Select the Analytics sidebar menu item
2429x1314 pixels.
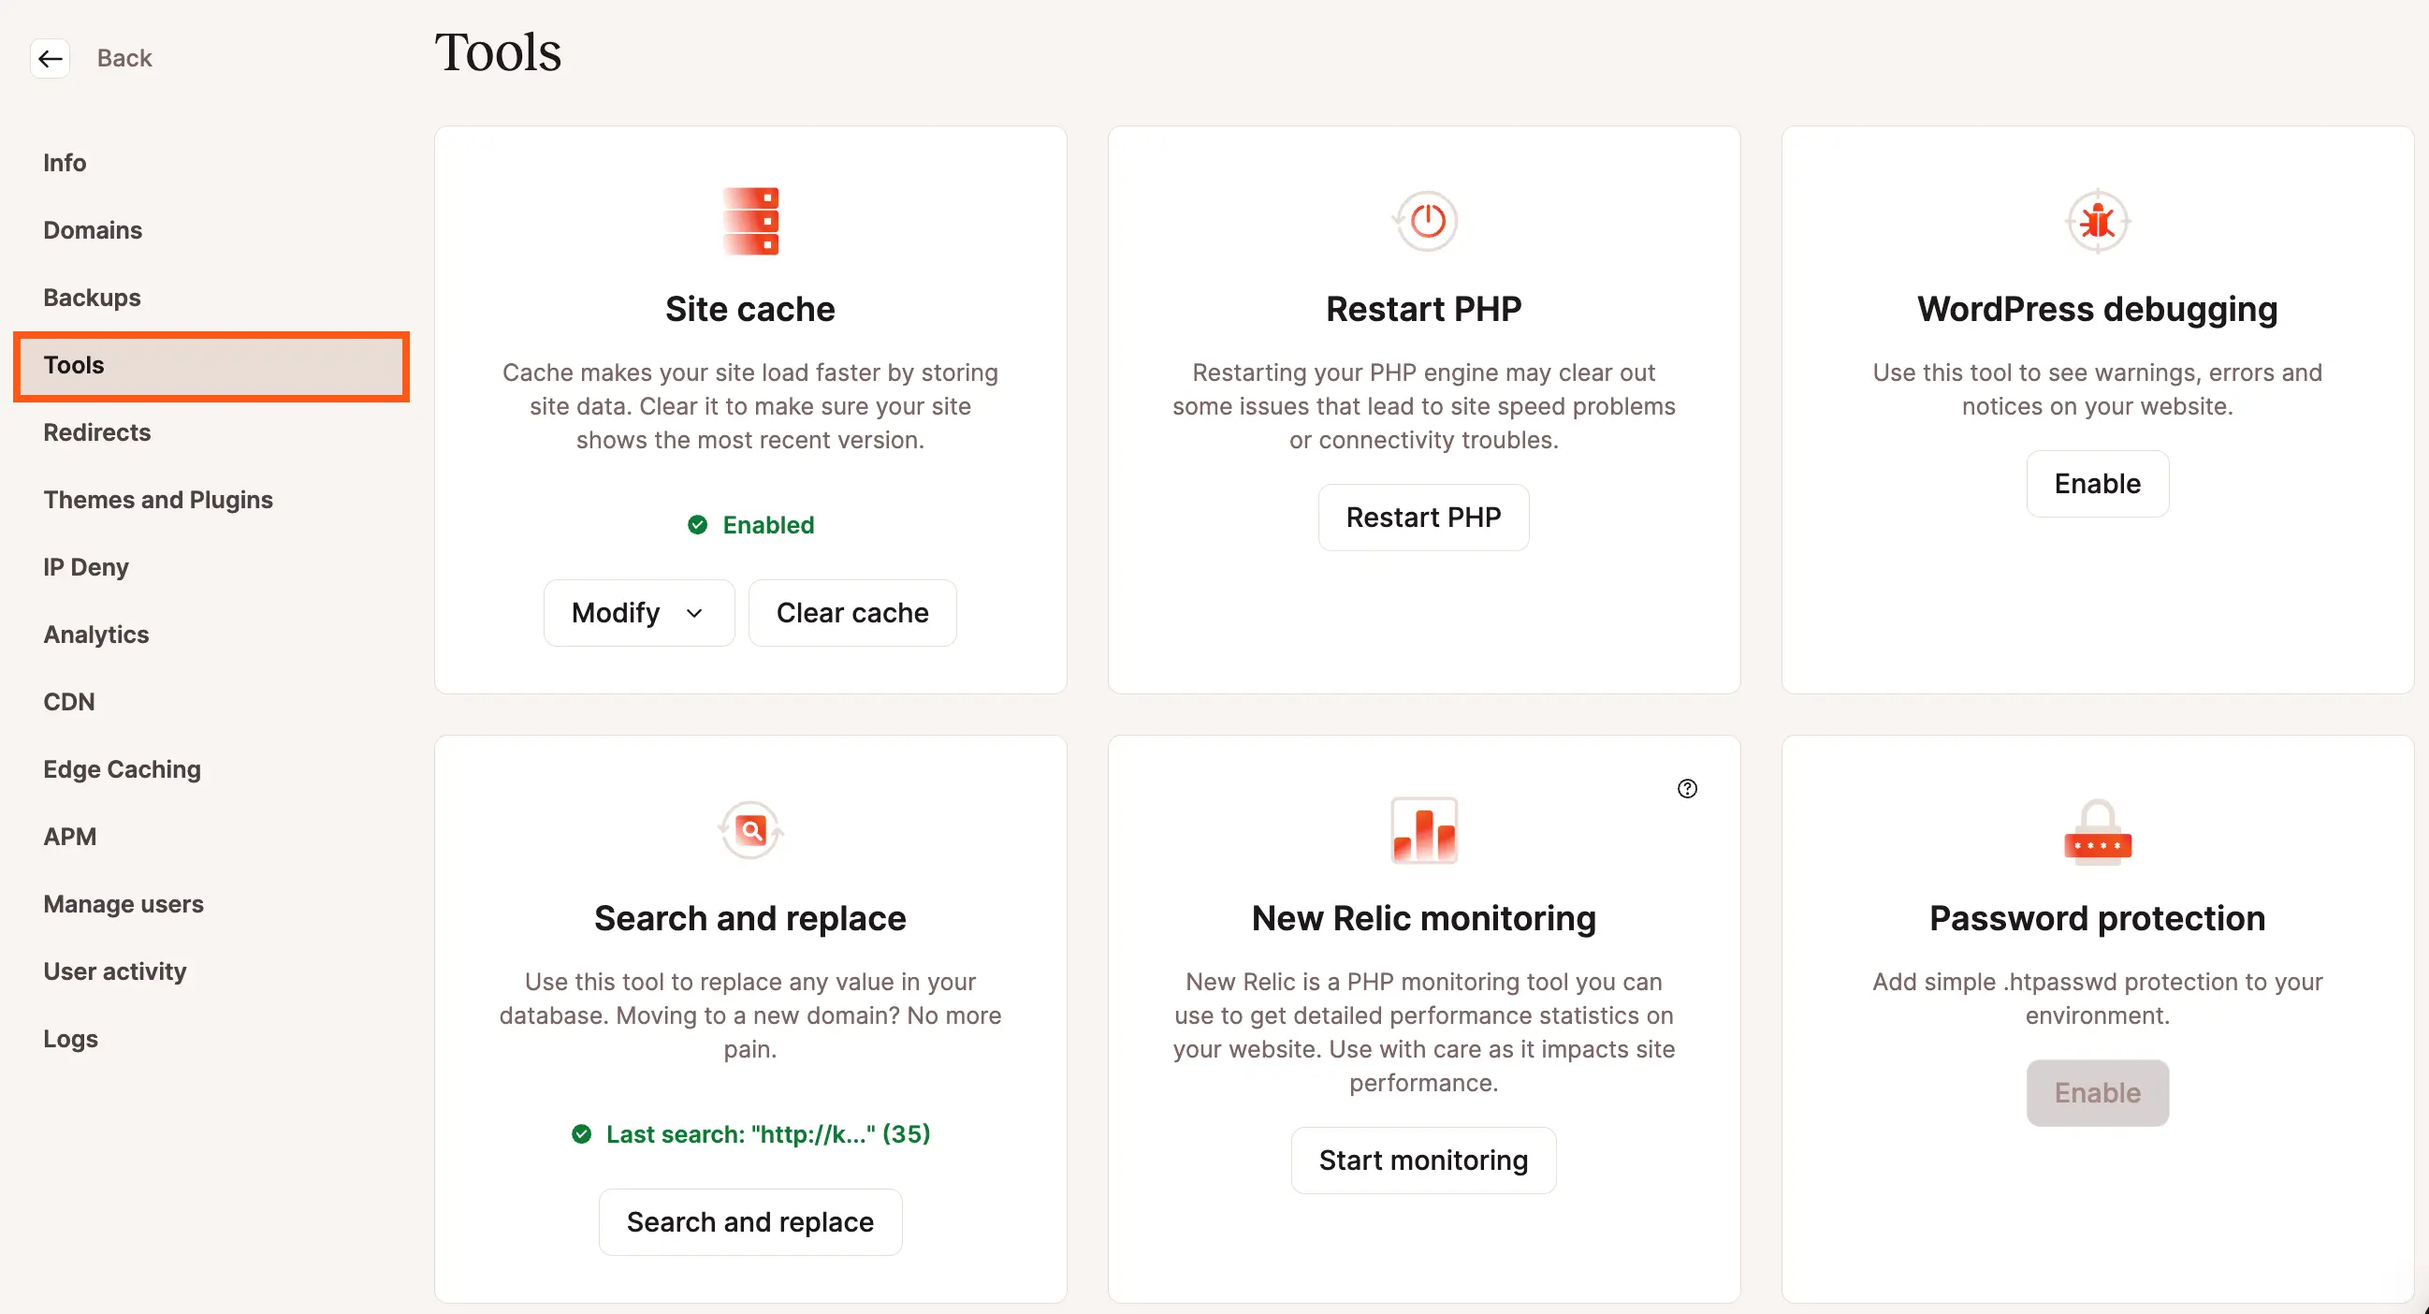click(95, 635)
